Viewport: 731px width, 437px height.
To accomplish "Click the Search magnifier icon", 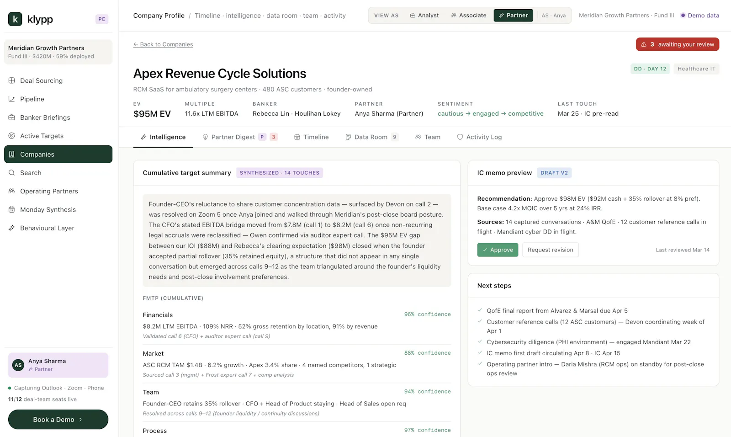I will [x=12, y=173].
